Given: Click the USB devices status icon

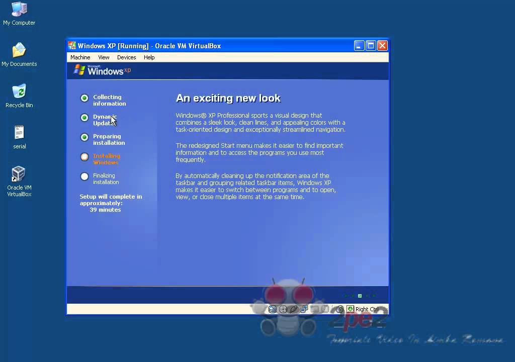Looking at the screenshot, I should click(293, 309).
